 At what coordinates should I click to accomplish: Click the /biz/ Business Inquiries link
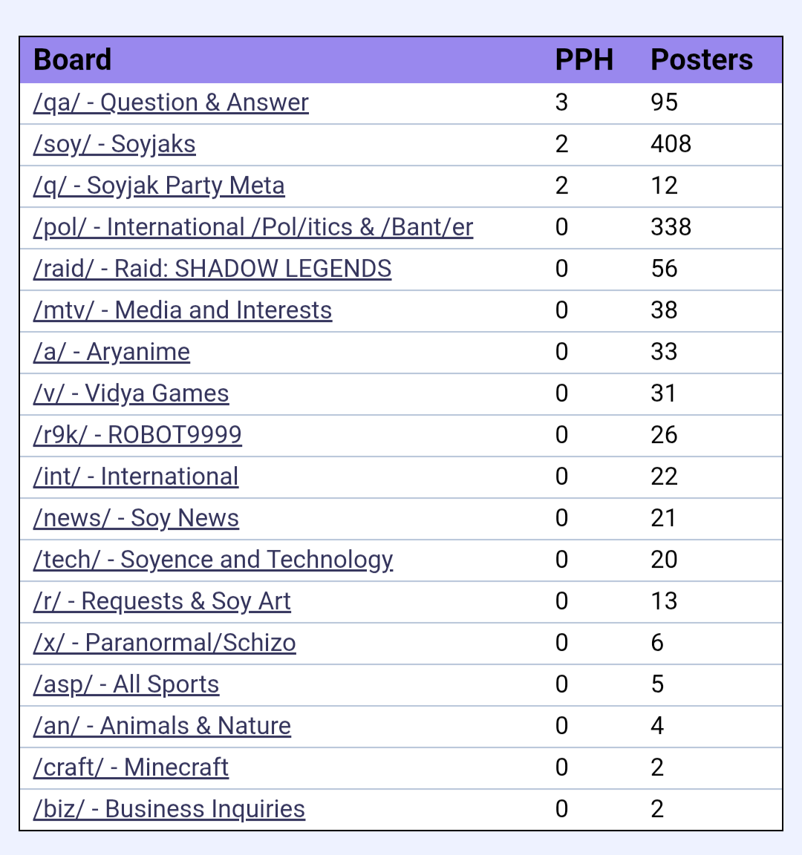coord(169,809)
